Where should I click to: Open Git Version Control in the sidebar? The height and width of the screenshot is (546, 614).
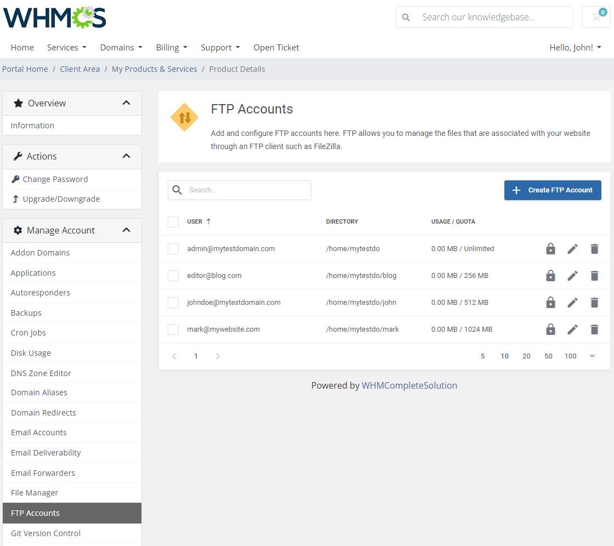(x=72, y=533)
